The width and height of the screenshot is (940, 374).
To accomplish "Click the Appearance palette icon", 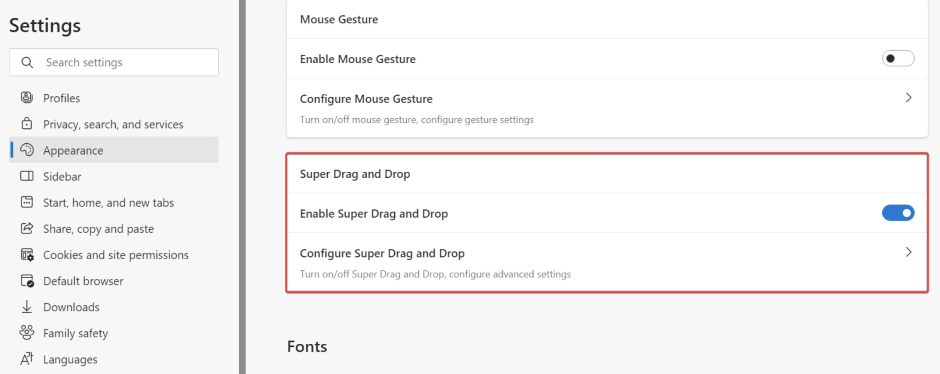I will point(27,150).
